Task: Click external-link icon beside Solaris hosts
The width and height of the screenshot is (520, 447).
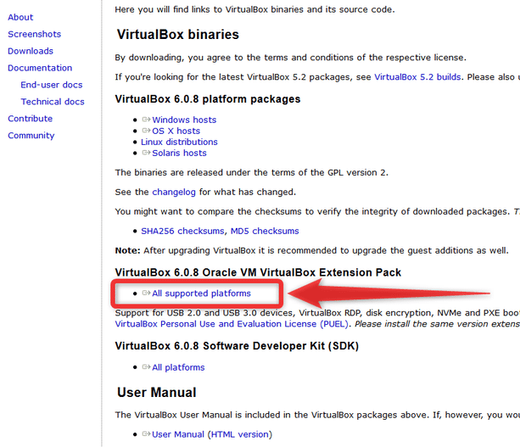Action: point(146,153)
